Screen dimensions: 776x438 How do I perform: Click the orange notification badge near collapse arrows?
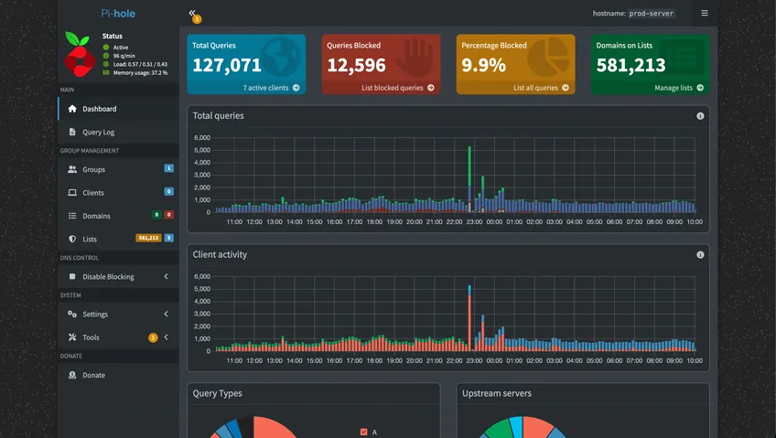(197, 19)
